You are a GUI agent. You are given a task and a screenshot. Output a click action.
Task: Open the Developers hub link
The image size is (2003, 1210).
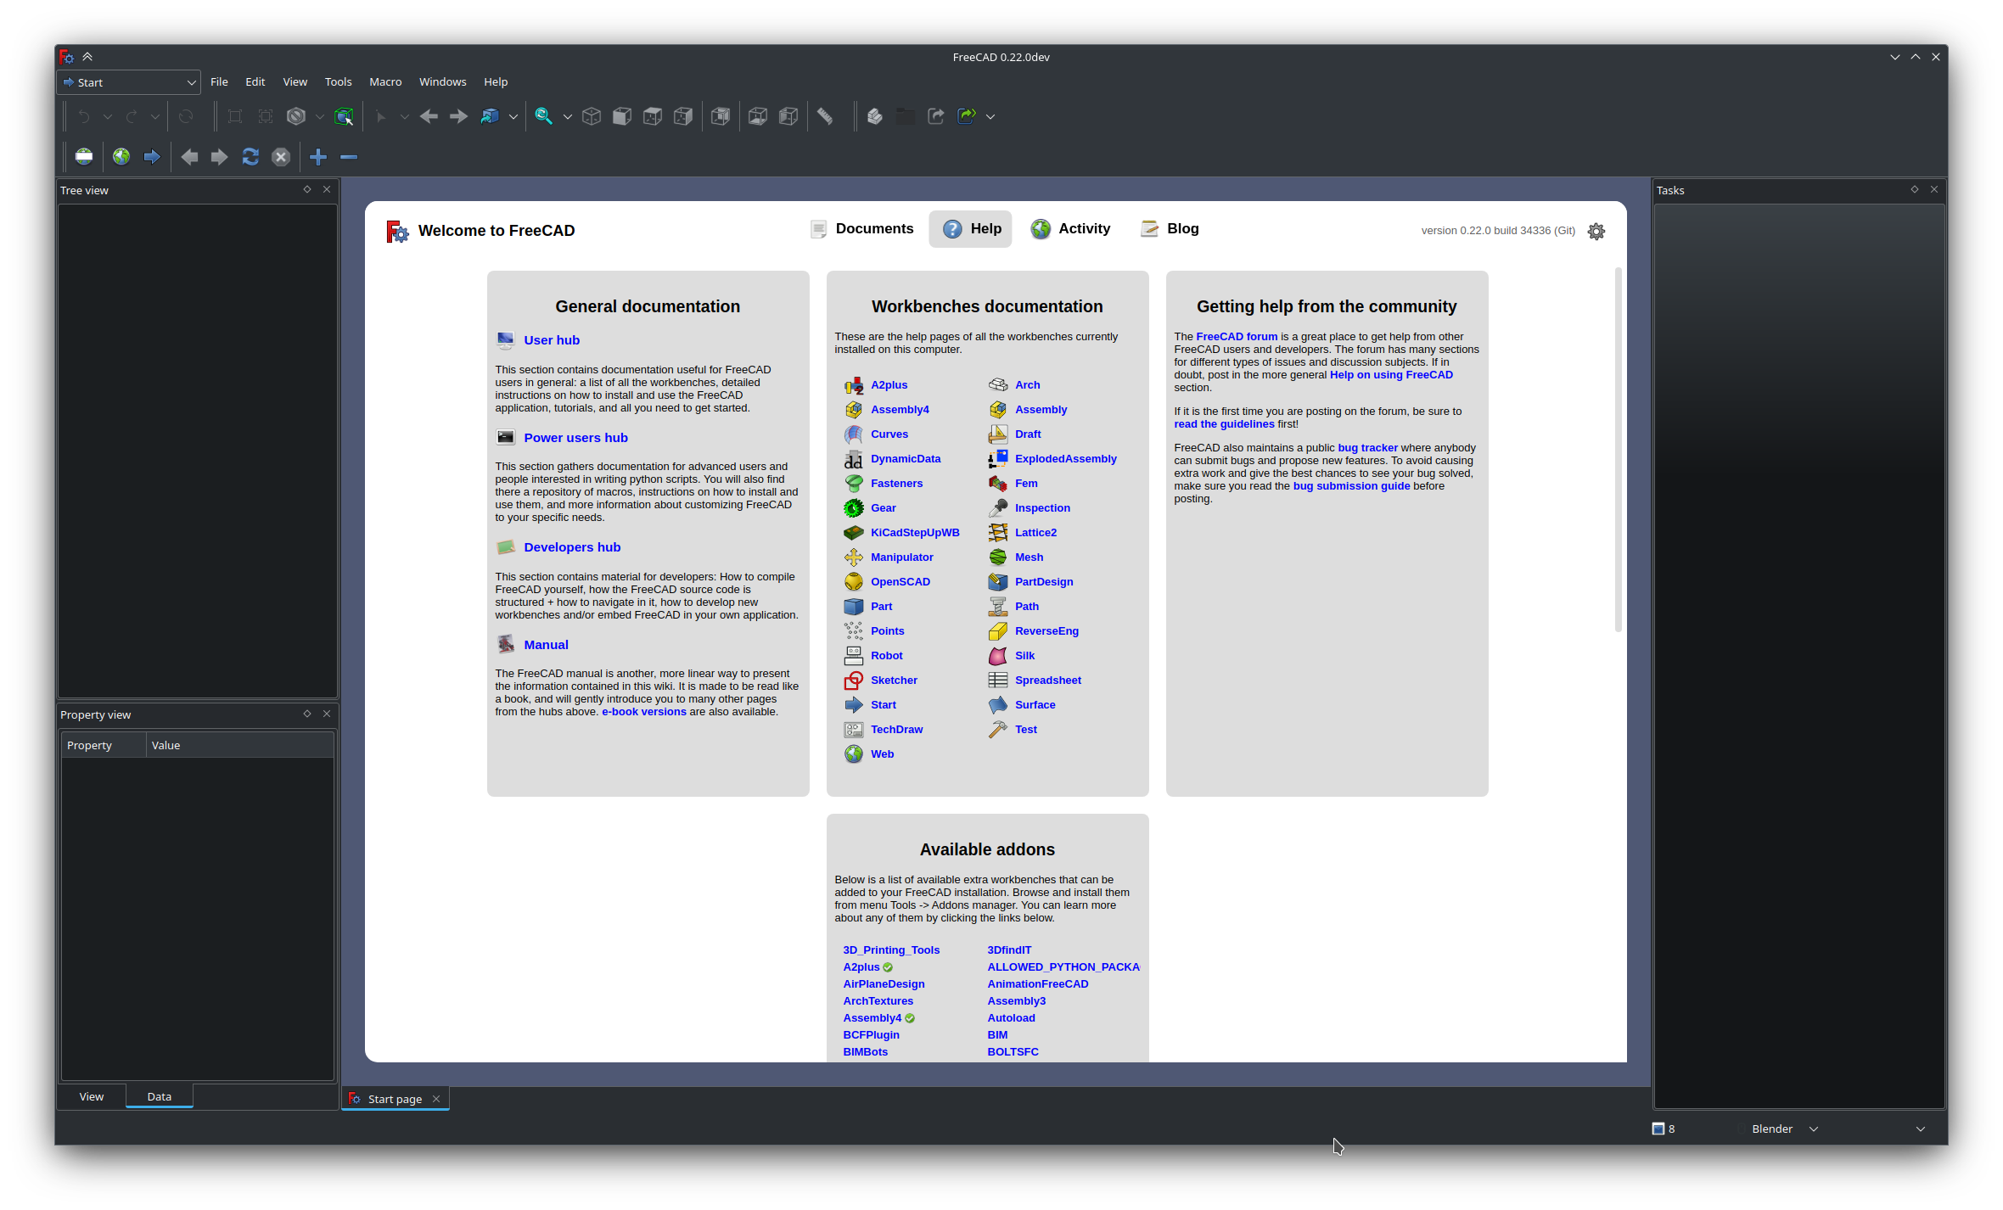[572, 547]
